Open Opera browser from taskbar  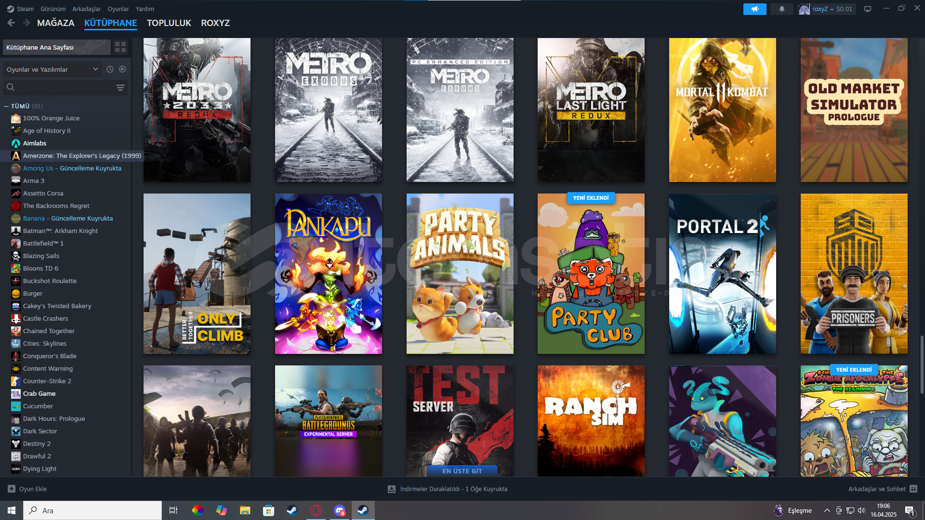click(x=316, y=510)
